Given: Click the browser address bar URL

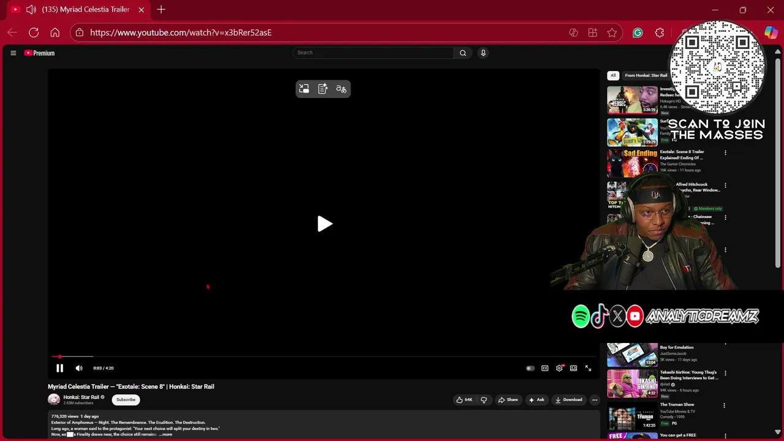Looking at the screenshot, I should click(181, 32).
